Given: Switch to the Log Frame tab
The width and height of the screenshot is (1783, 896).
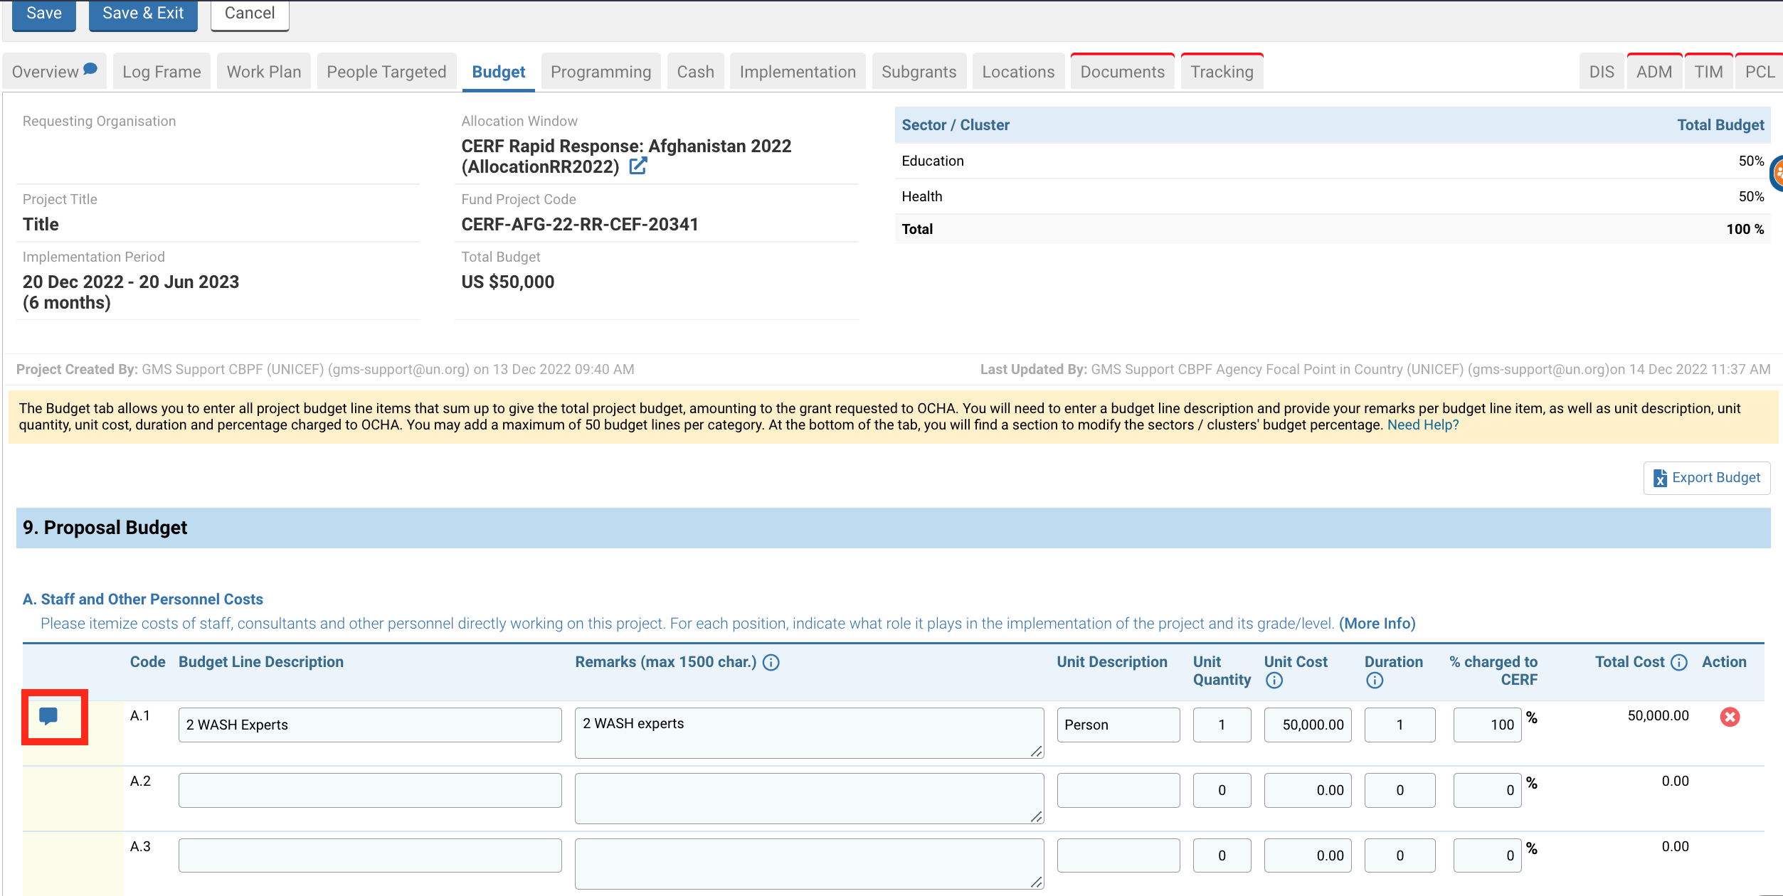Looking at the screenshot, I should 162,72.
